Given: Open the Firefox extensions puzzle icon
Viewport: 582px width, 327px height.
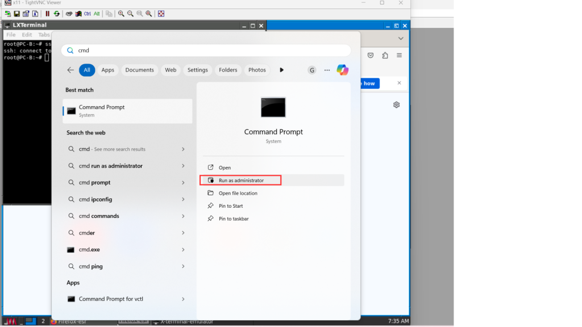Looking at the screenshot, I should 385,55.
